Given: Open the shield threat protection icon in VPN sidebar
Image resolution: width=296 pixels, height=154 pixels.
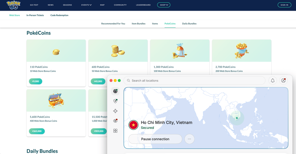Looking at the screenshot, I should click(115, 101).
